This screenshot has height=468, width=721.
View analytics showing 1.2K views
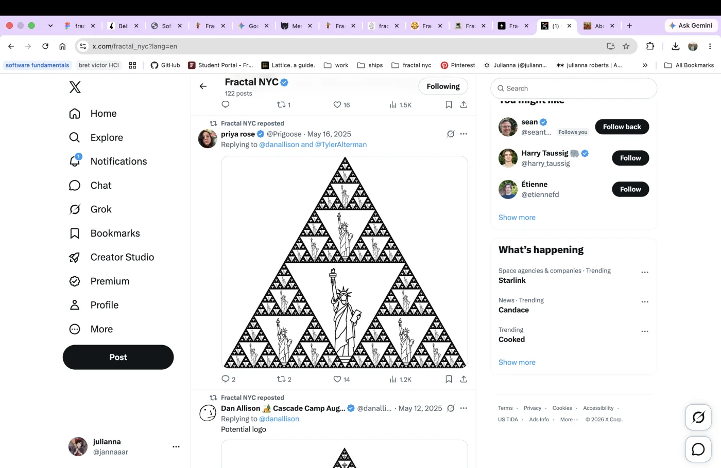click(x=401, y=379)
